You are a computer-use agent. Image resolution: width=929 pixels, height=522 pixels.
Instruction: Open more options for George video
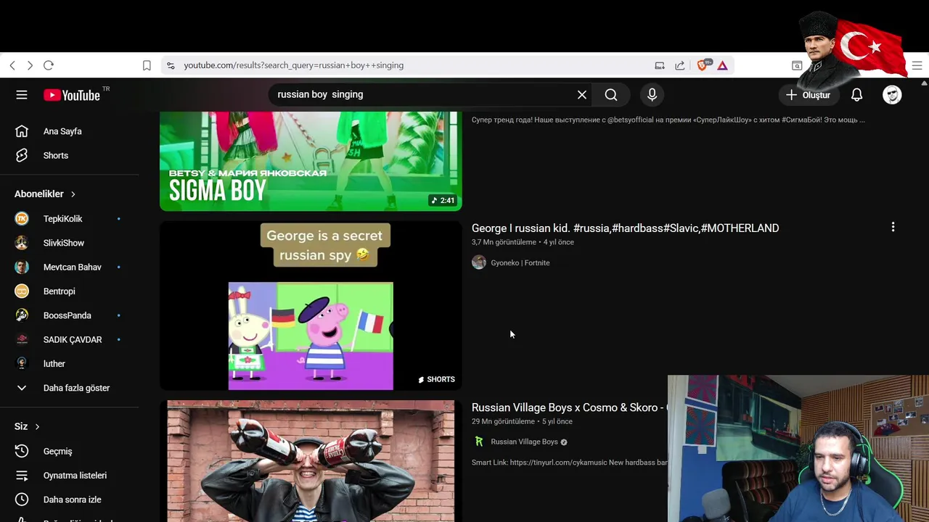point(893,227)
